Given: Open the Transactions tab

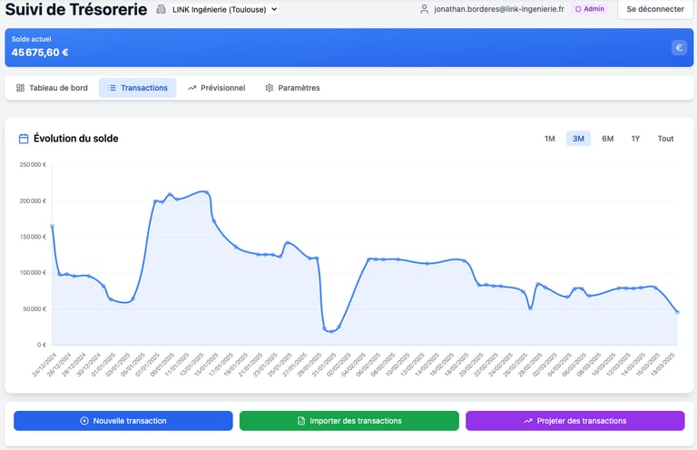Looking at the screenshot, I should point(138,88).
